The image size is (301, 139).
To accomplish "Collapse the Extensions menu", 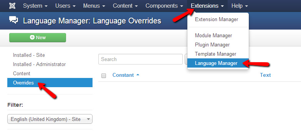I will (x=207, y=6).
